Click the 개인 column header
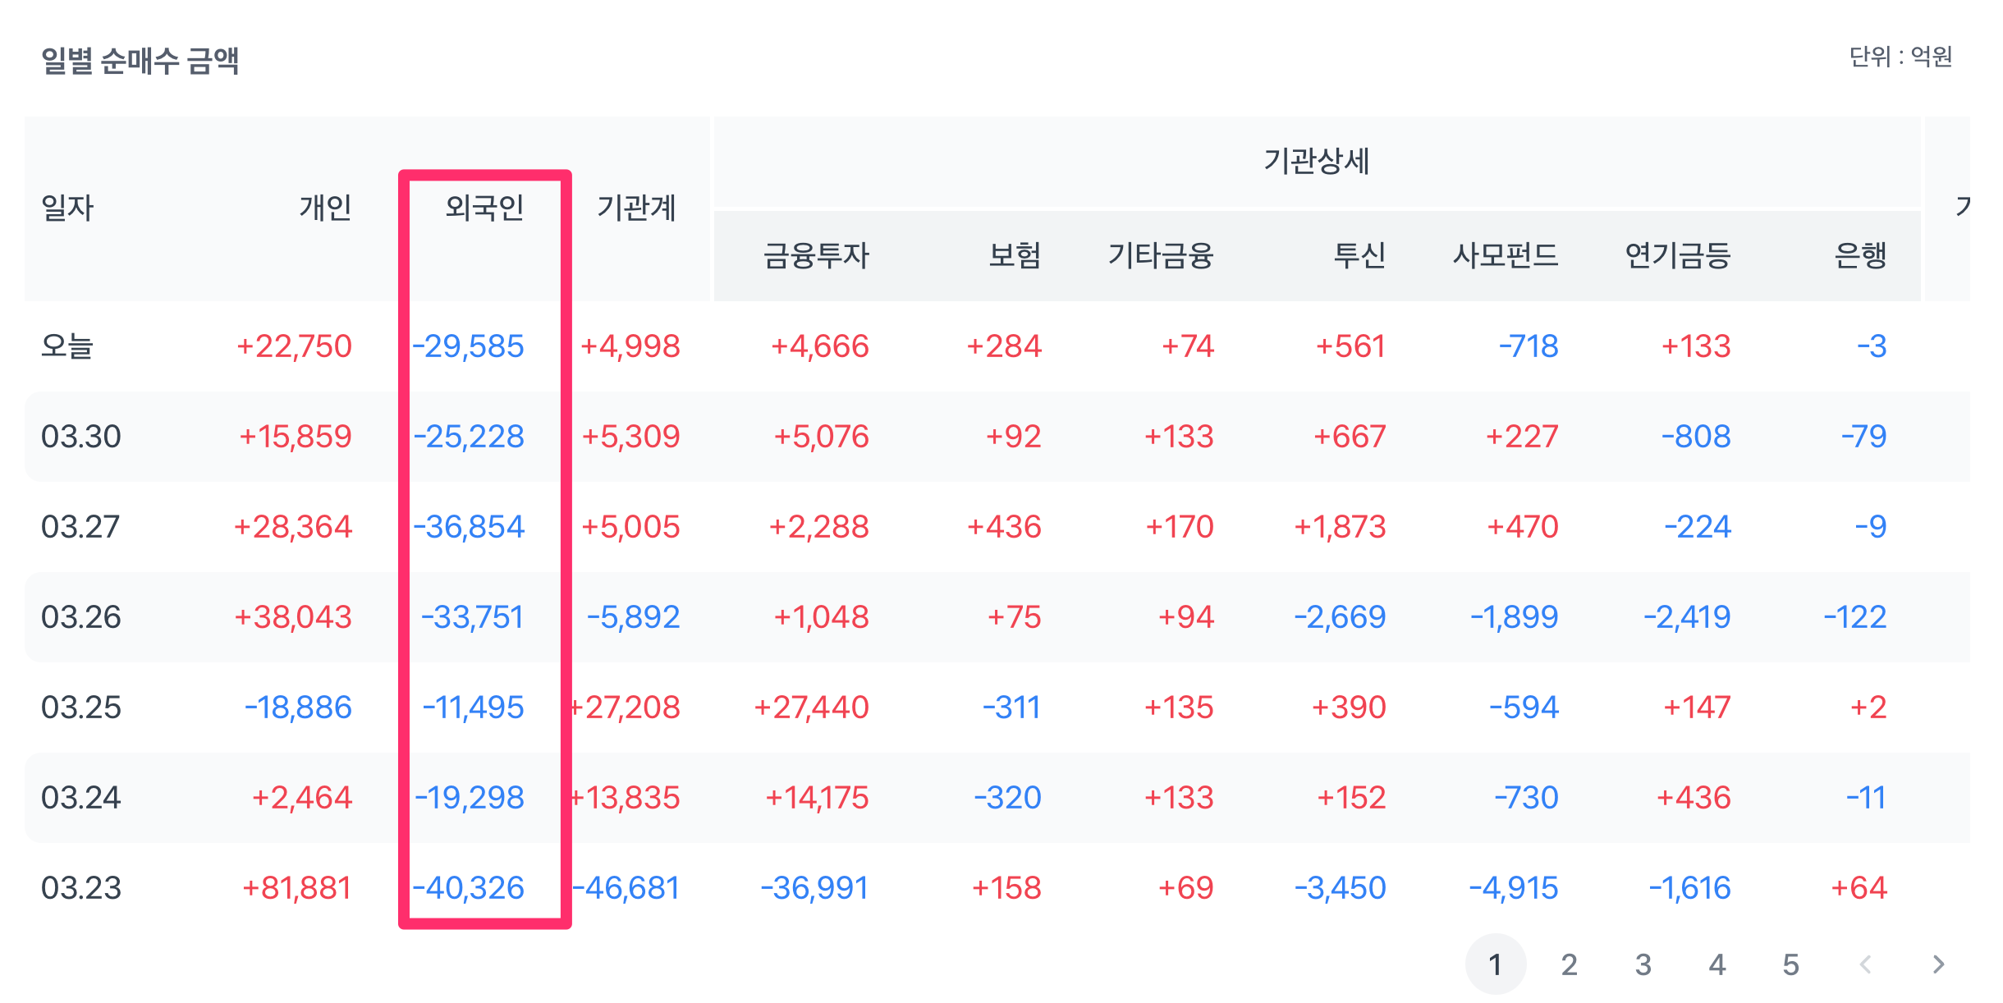Image resolution: width=2003 pixels, height=1003 pixels. 325,208
